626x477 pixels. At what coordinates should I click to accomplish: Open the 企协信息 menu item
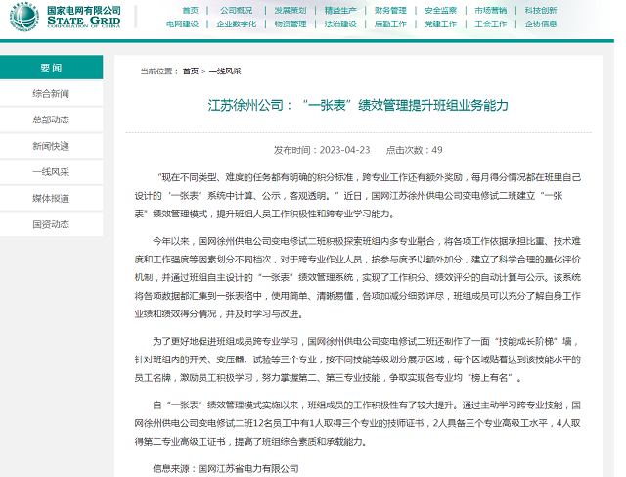click(x=541, y=24)
